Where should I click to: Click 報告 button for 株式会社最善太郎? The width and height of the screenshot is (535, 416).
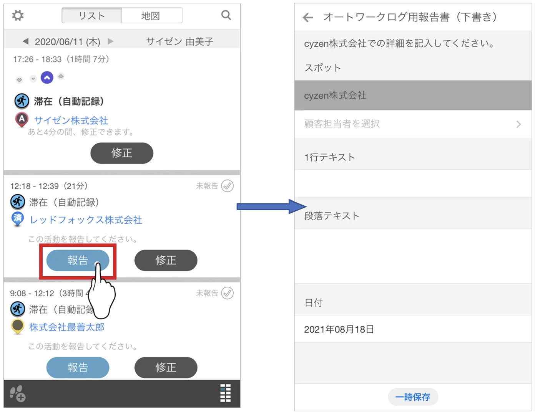pyautogui.click(x=78, y=368)
